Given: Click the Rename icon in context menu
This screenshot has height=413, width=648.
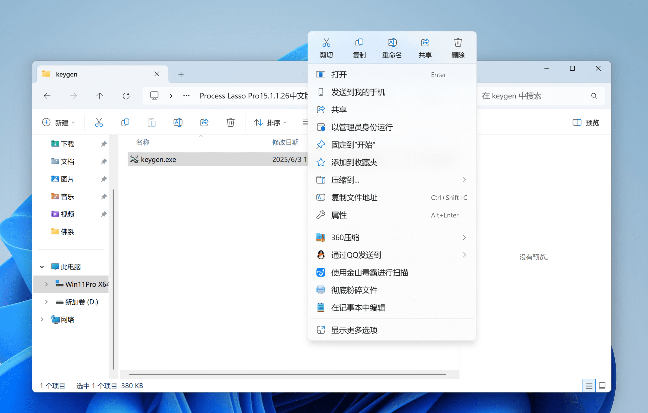Looking at the screenshot, I should point(392,43).
